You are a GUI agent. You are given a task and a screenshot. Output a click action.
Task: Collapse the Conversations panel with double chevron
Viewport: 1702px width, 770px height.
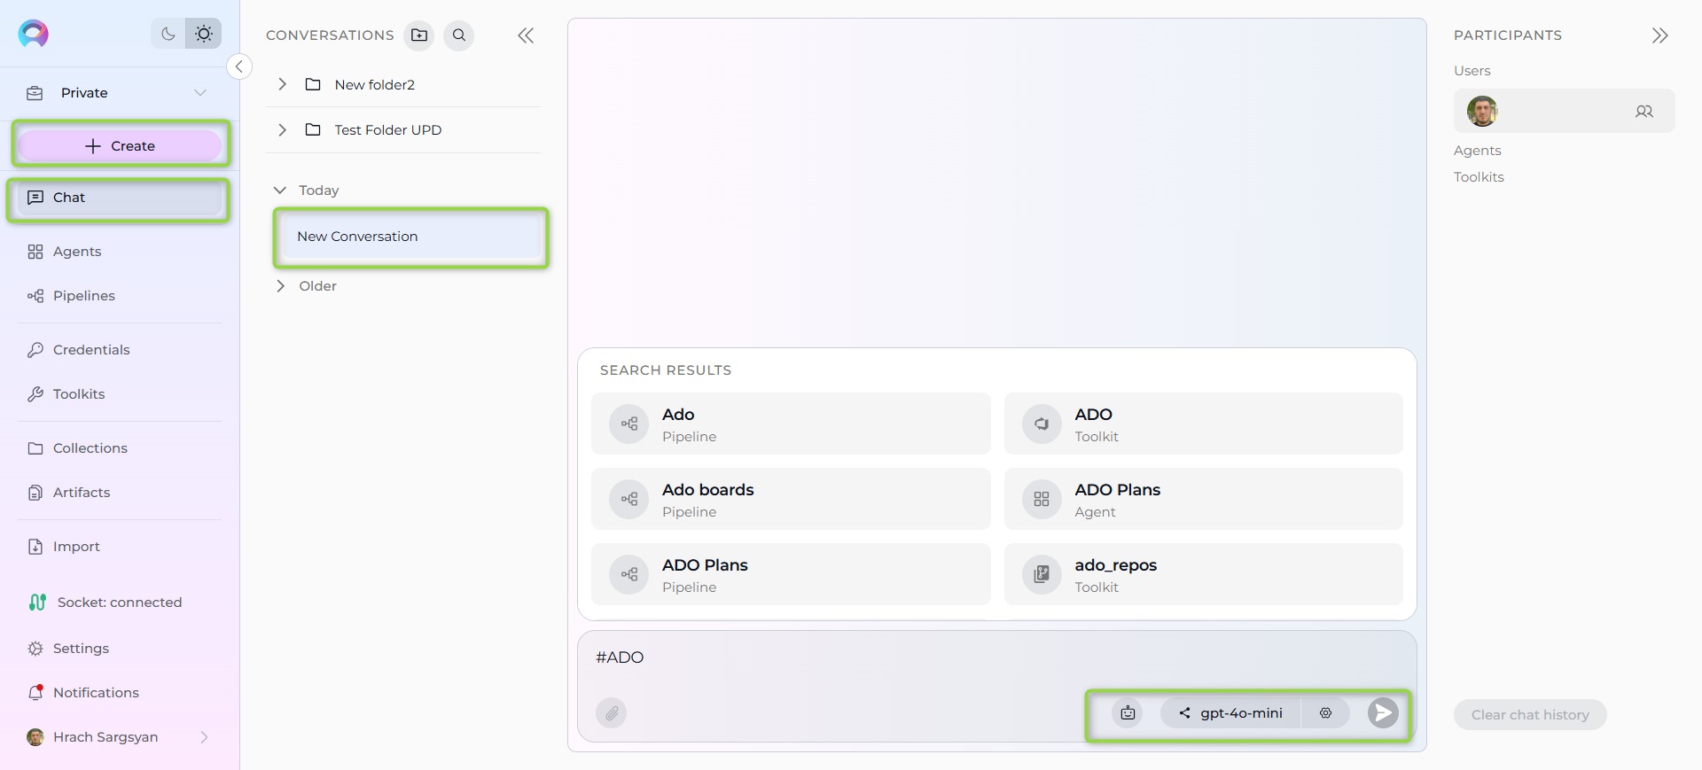tap(526, 35)
